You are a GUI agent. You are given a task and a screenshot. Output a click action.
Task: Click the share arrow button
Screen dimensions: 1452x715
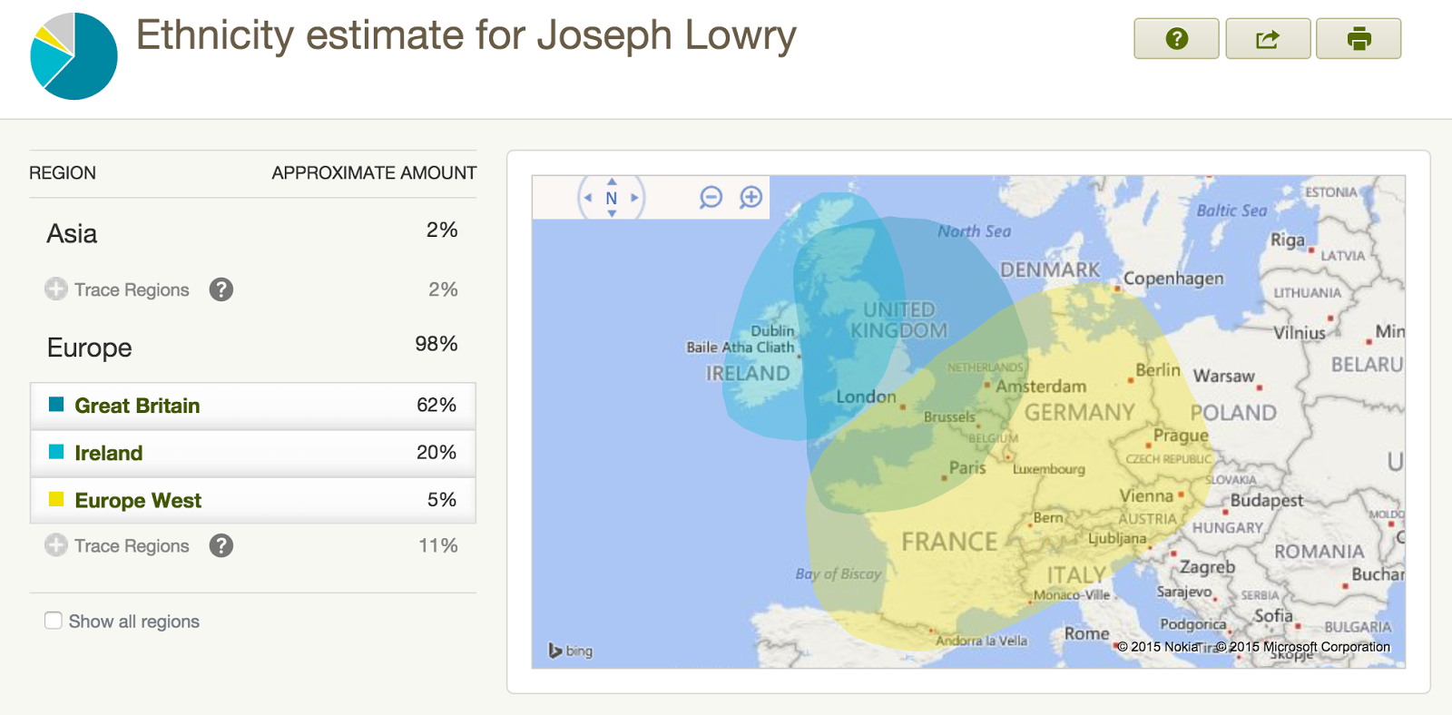click(x=1268, y=39)
